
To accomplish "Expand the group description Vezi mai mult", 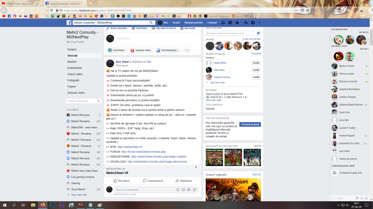I will pyautogui.click(x=214, y=100).
